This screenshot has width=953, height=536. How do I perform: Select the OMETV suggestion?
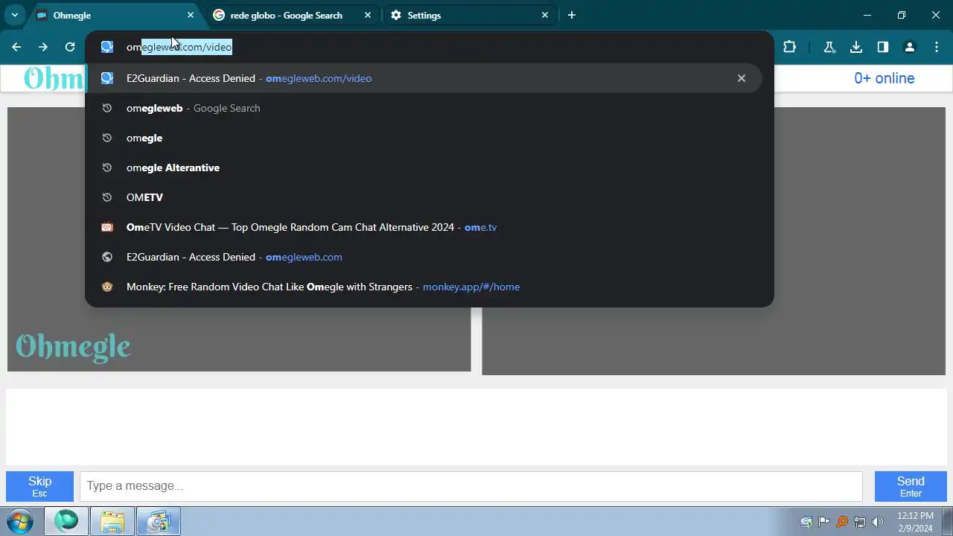click(424, 197)
